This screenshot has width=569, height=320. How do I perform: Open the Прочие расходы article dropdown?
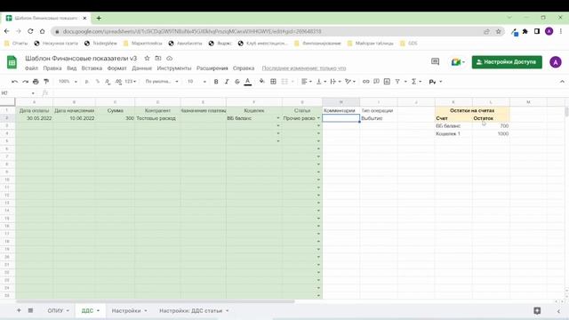coord(318,118)
